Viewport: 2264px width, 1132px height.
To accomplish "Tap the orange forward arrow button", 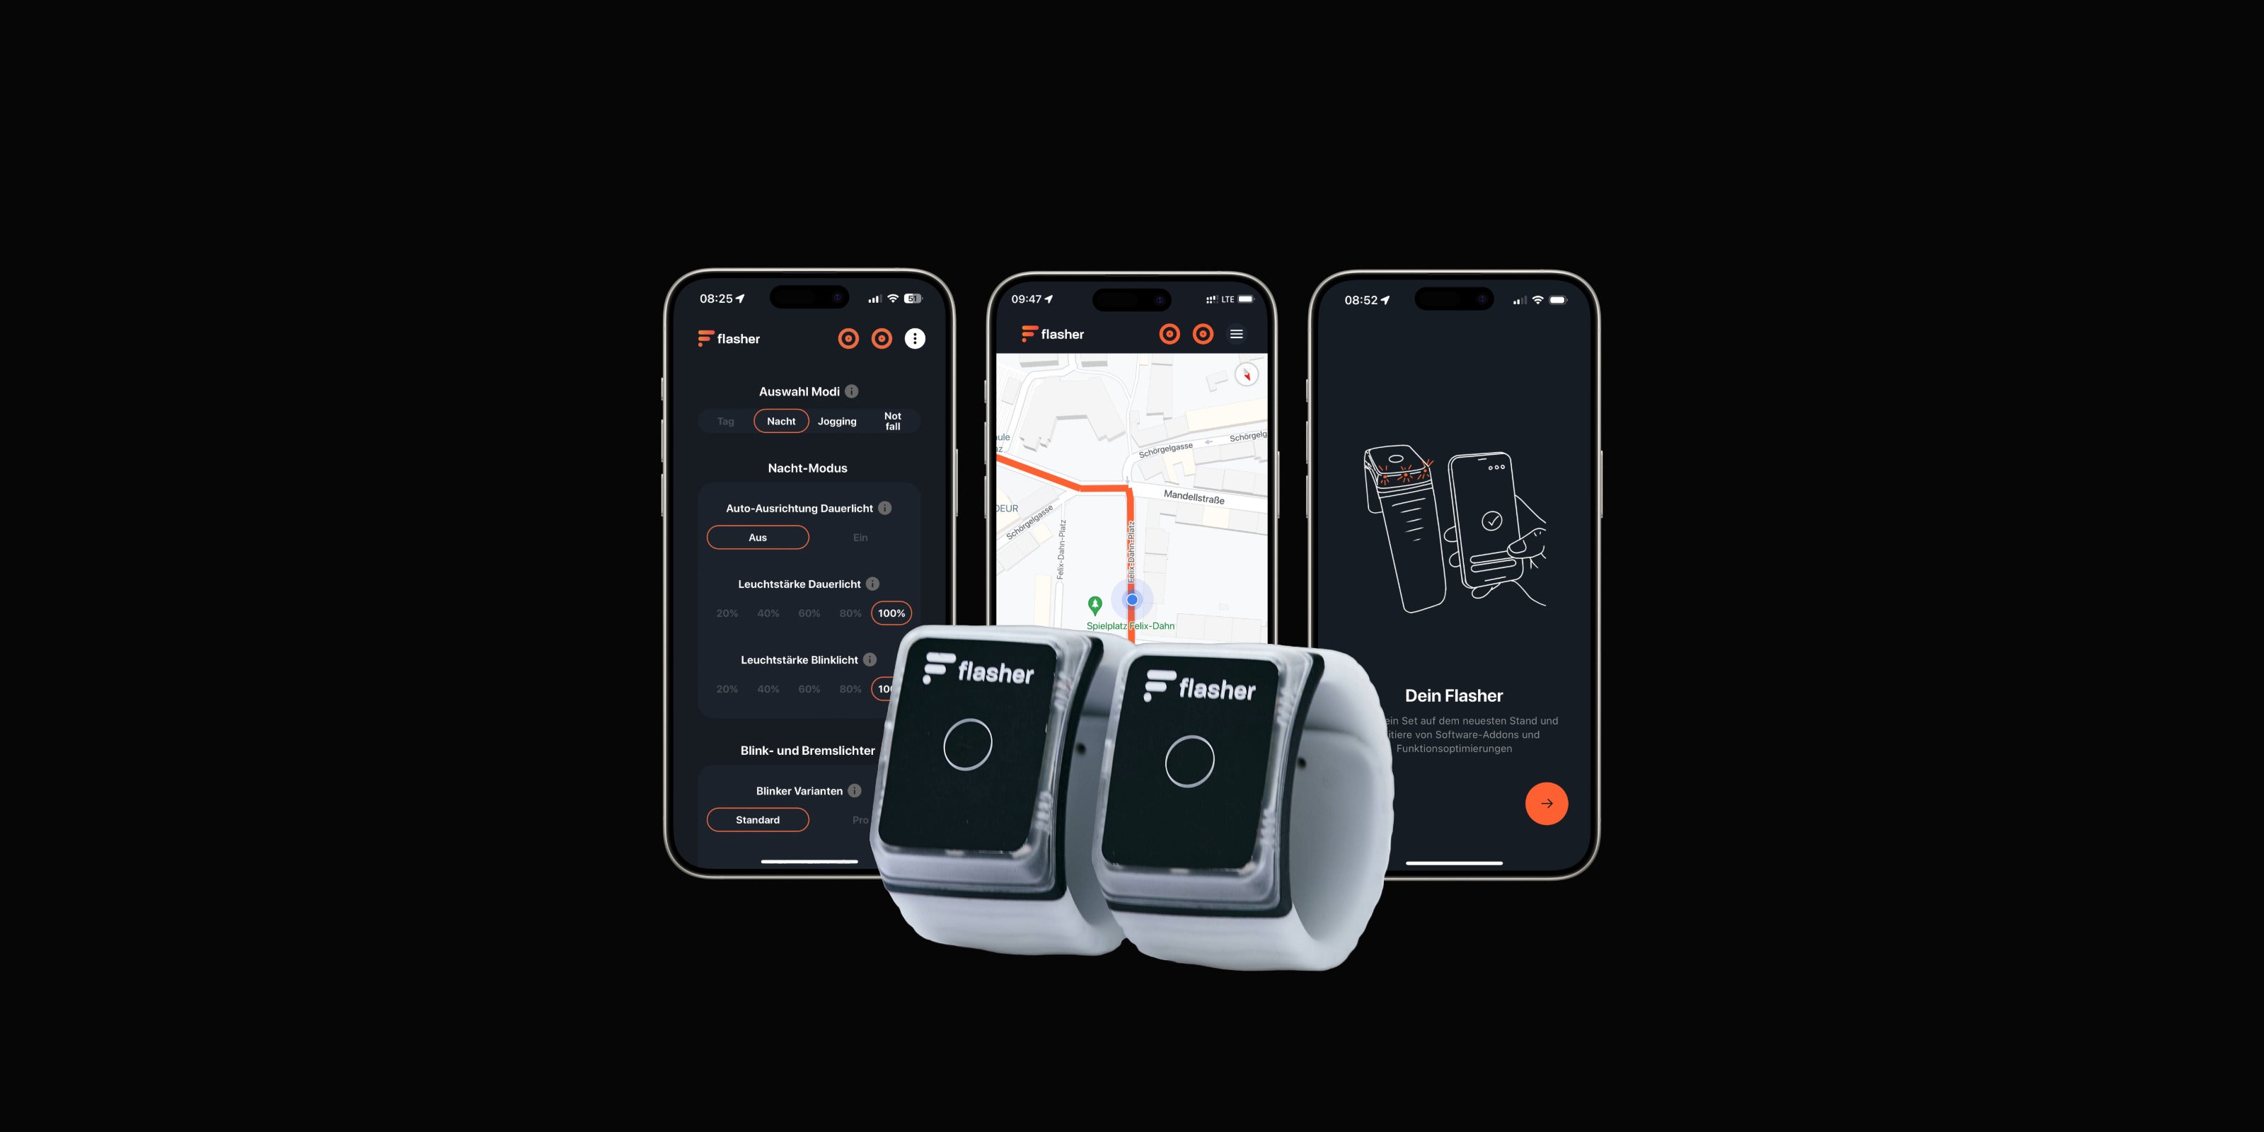I will (1544, 803).
